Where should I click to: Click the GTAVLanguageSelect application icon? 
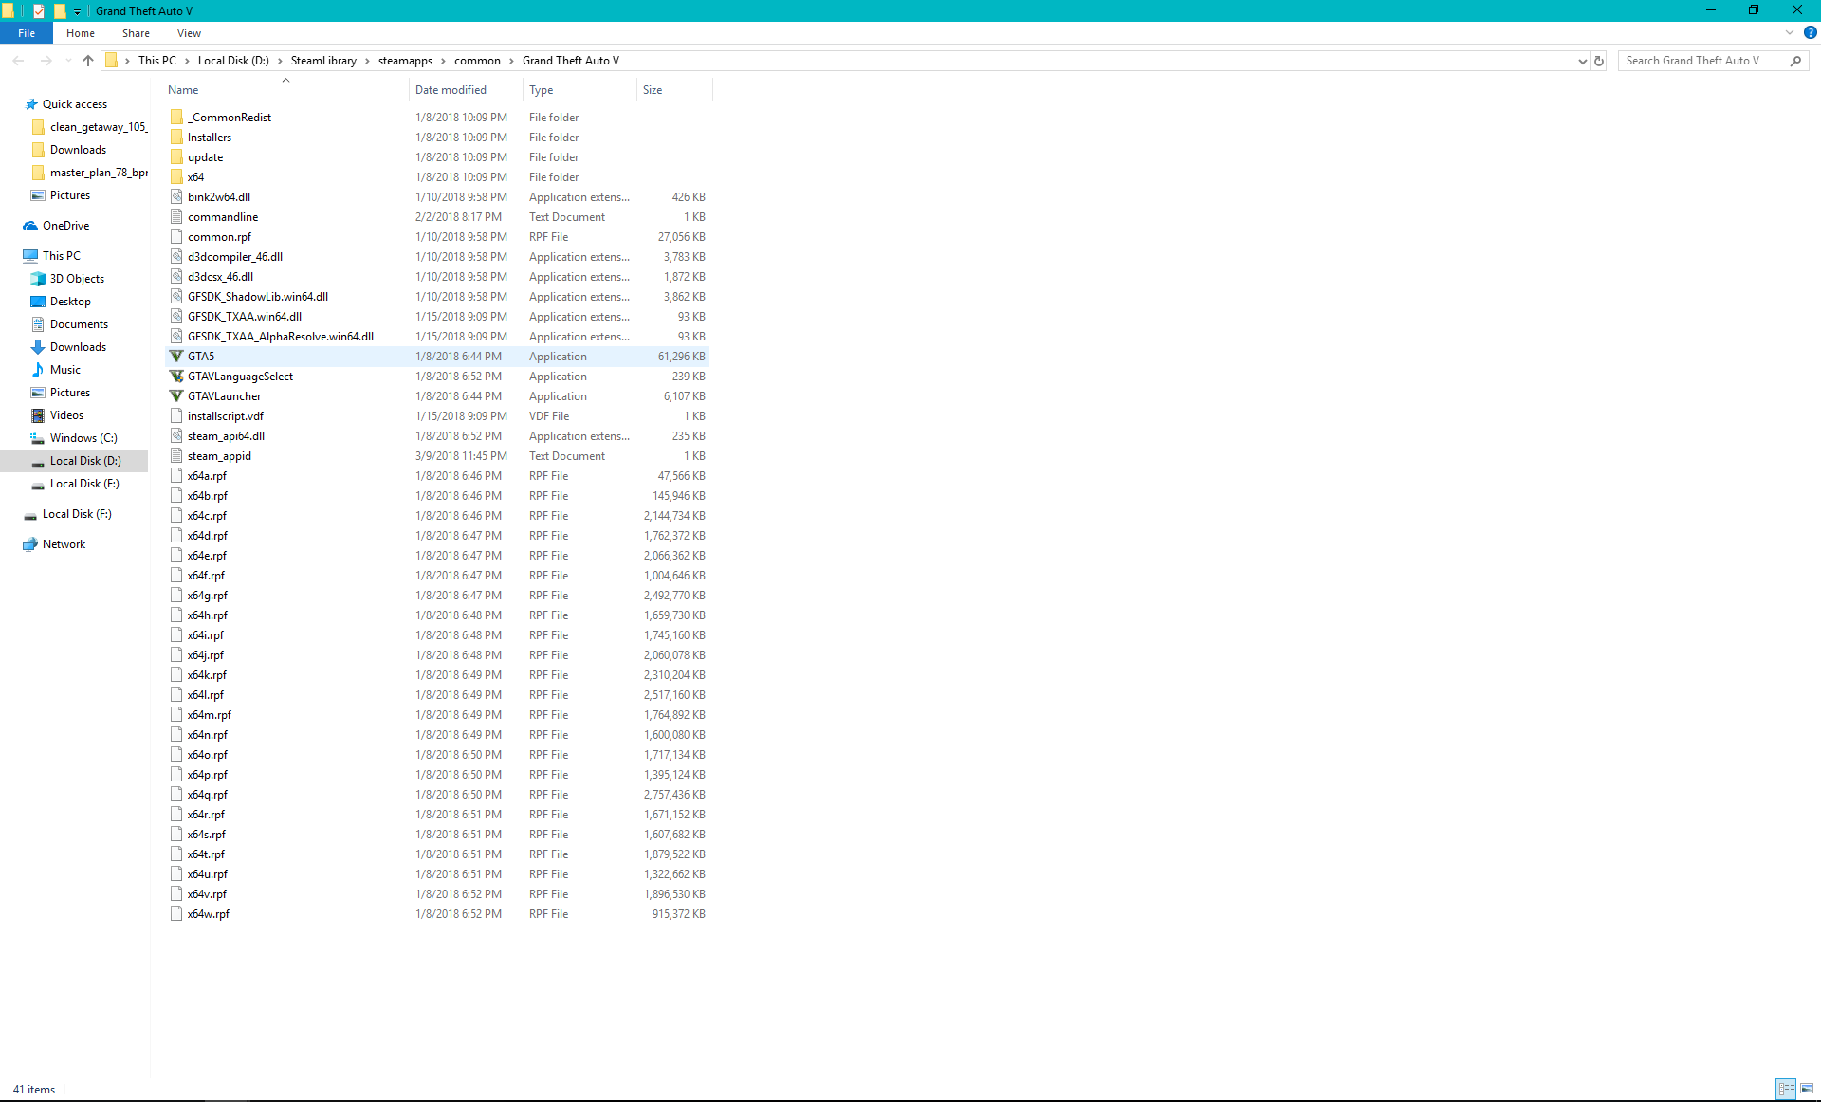click(176, 377)
